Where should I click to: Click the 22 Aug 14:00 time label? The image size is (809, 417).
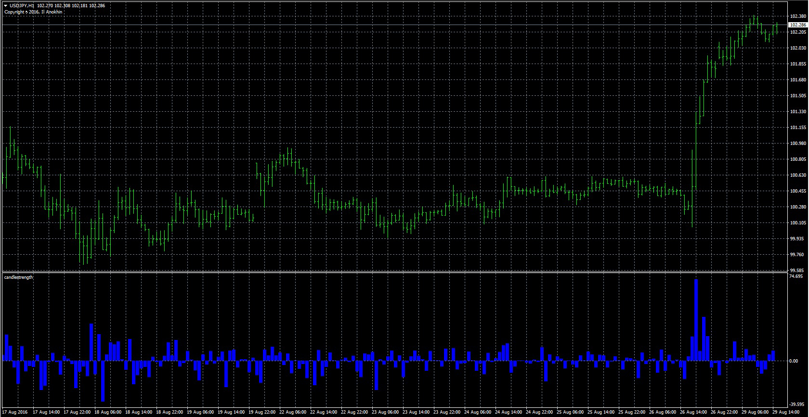pyautogui.click(x=324, y=412)
